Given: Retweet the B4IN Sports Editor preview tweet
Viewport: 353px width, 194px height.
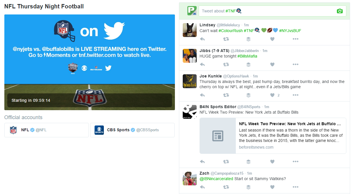Looking at the screenshot, I should (226, 162).
